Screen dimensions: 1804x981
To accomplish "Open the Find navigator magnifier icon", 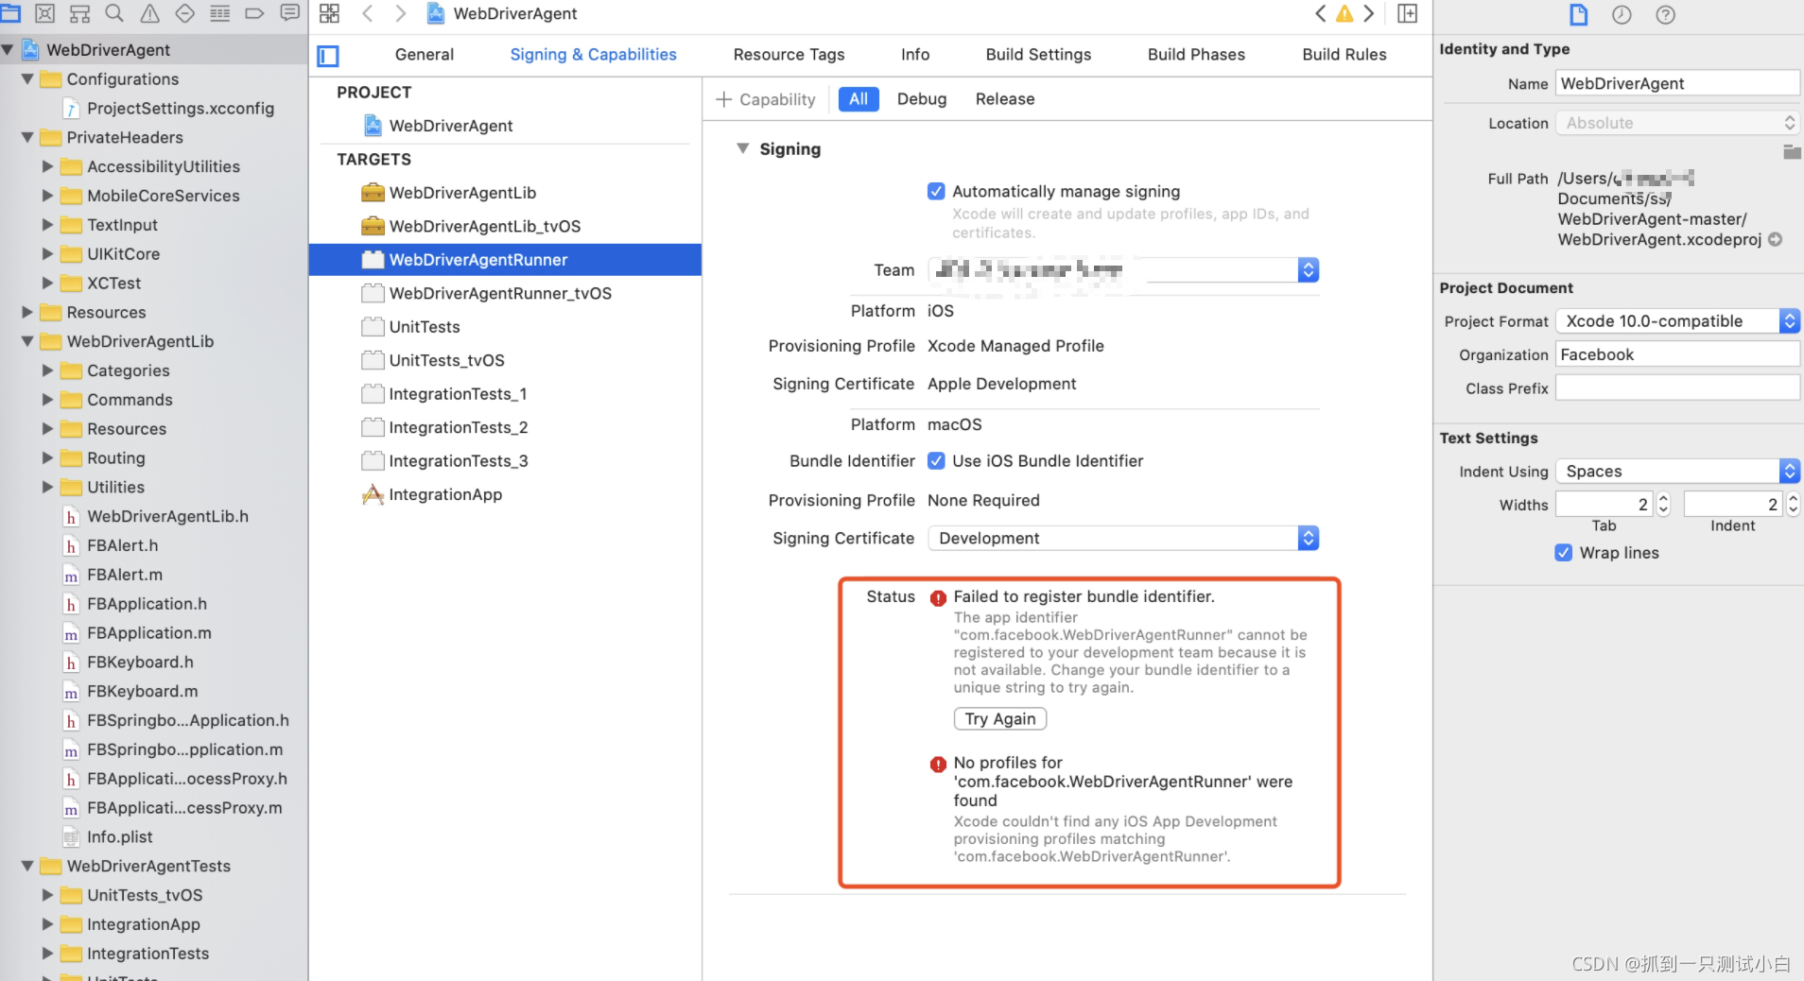I will 114,13.
